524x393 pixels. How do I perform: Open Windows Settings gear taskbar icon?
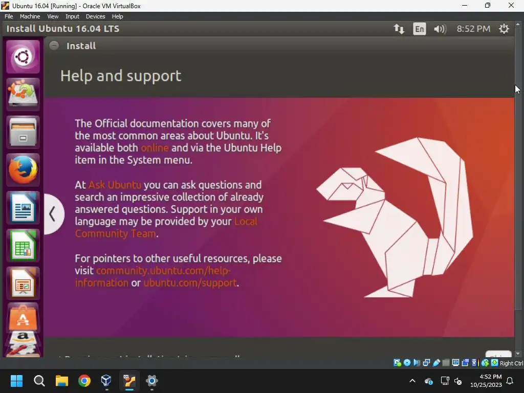tap(151, 381)
